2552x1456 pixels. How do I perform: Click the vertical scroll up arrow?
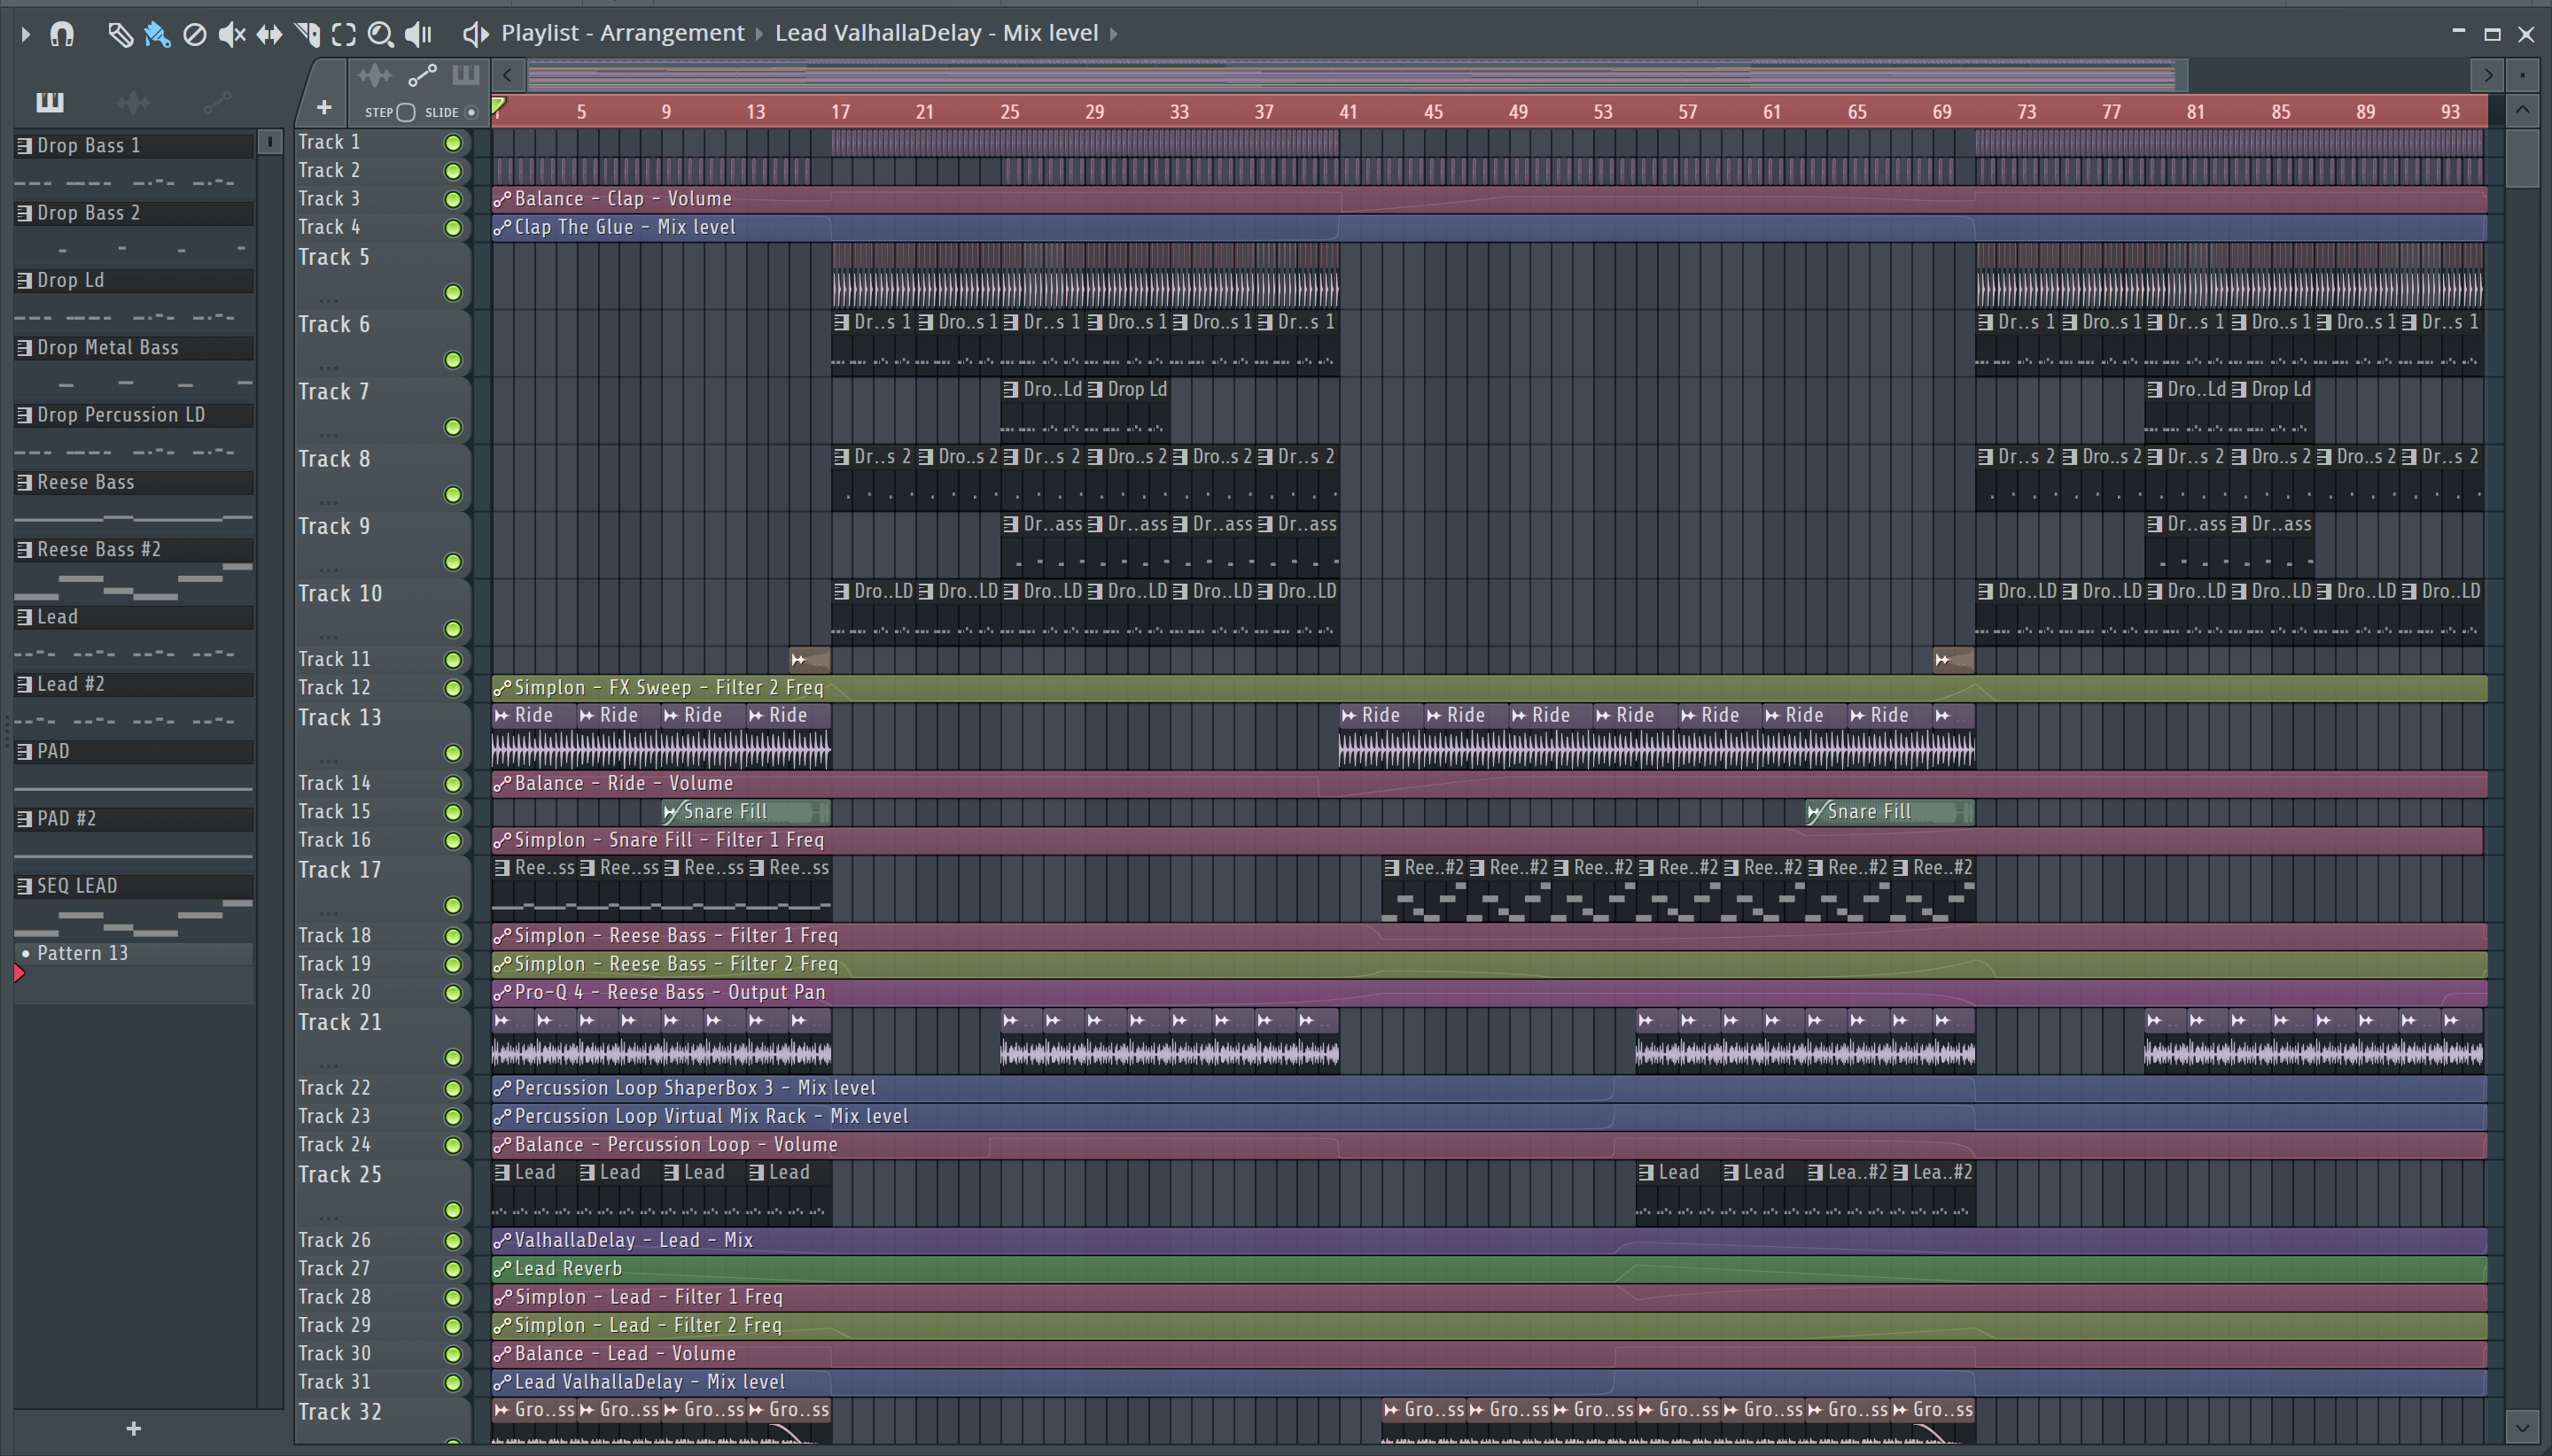(2522, 109)
